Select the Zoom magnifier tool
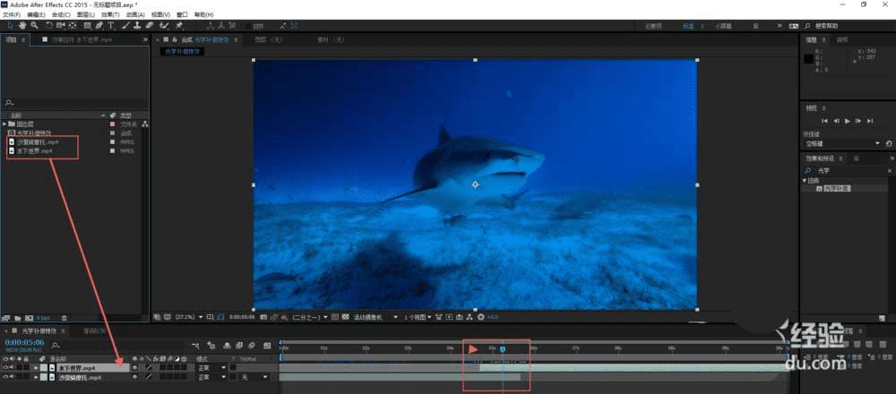 34,26
